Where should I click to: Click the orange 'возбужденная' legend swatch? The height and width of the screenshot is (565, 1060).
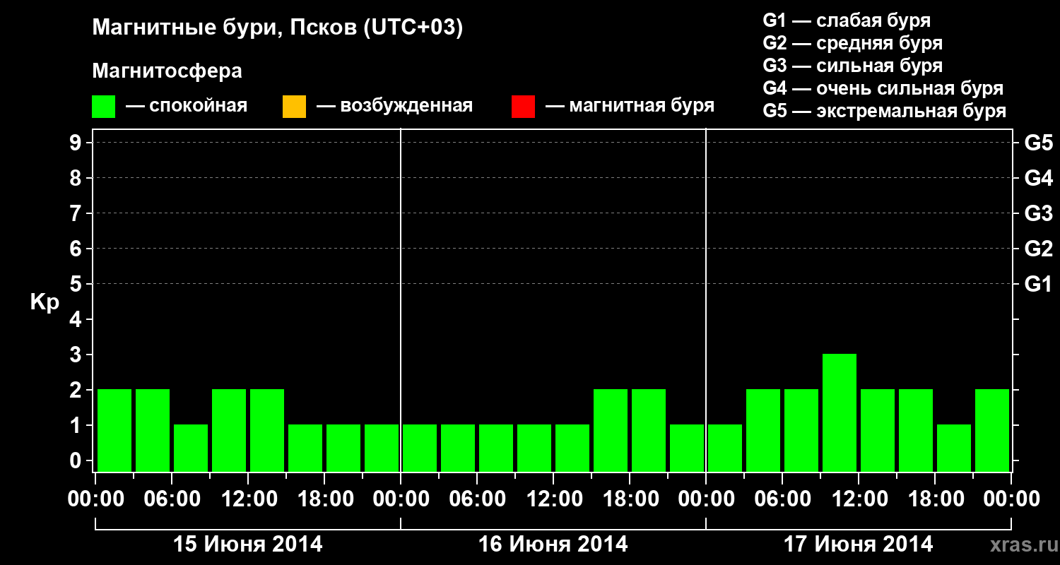click(294, 107)
